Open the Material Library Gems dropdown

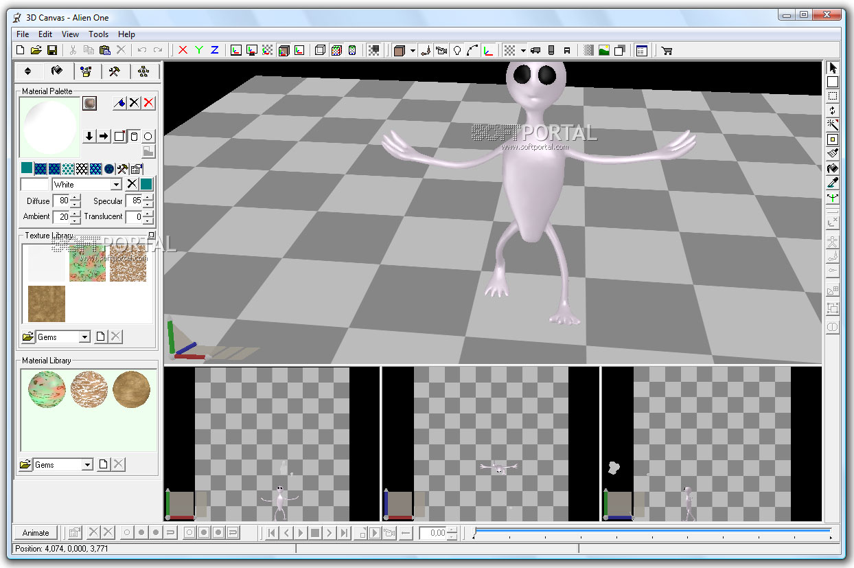(87, 465)
